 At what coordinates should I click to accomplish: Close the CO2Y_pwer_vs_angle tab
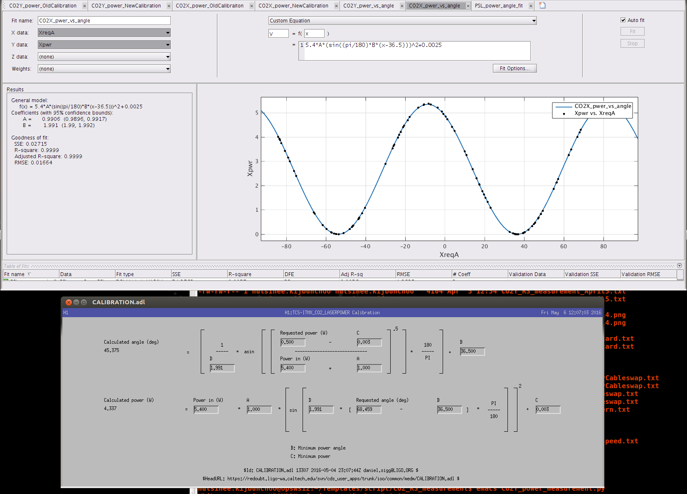(x=402, y=6)
